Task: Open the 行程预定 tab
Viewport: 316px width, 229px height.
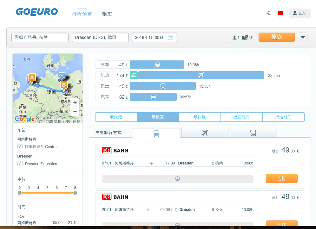Action: tap(82, 14)
